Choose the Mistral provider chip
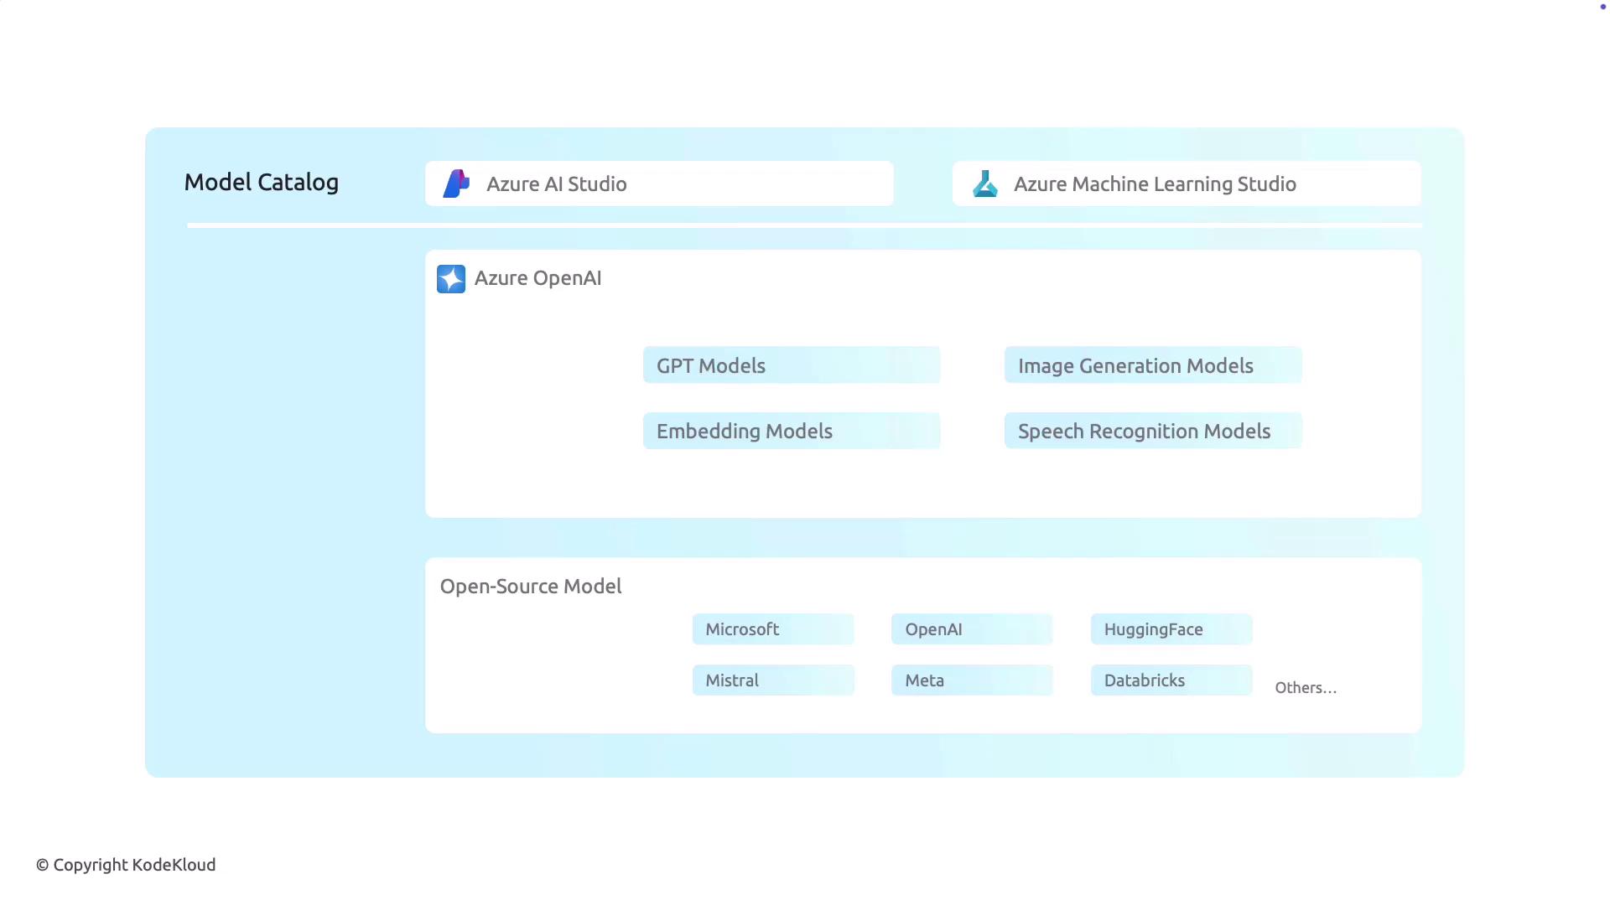 pyautogui.click(x=772, y=680)
